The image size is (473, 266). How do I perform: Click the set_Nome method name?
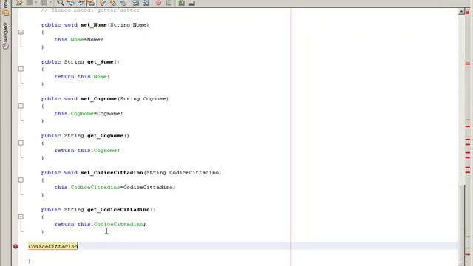(x=94, y=24)
